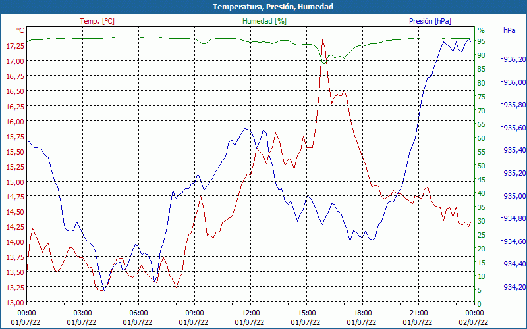527x329 pixels.
Task: Click the 21:00 time axis label
Action: coord(418,313)
